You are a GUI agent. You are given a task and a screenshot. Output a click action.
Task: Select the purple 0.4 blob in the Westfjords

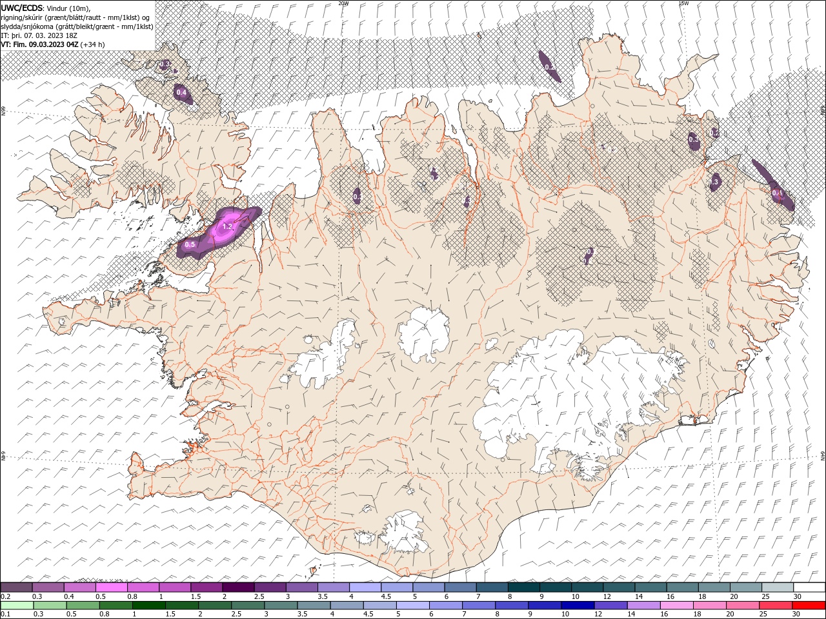[181, 93]
